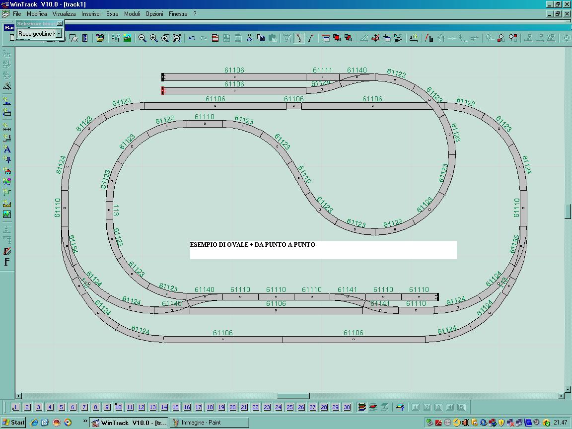This screenshot has height=429, width=572.
Task: Toggle layer 25 button
Action: click(290, 407)
